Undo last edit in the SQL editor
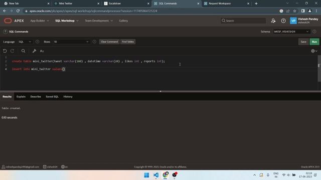Image resolution: width=321 pixels, height=180 pixels. pos(5,51)
